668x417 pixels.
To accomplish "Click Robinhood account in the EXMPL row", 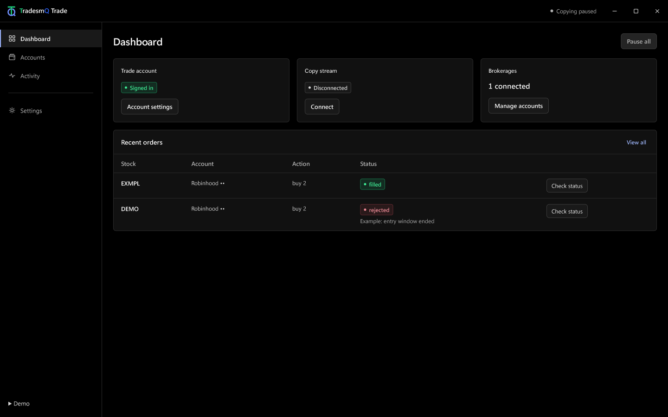I will (208, 183).
